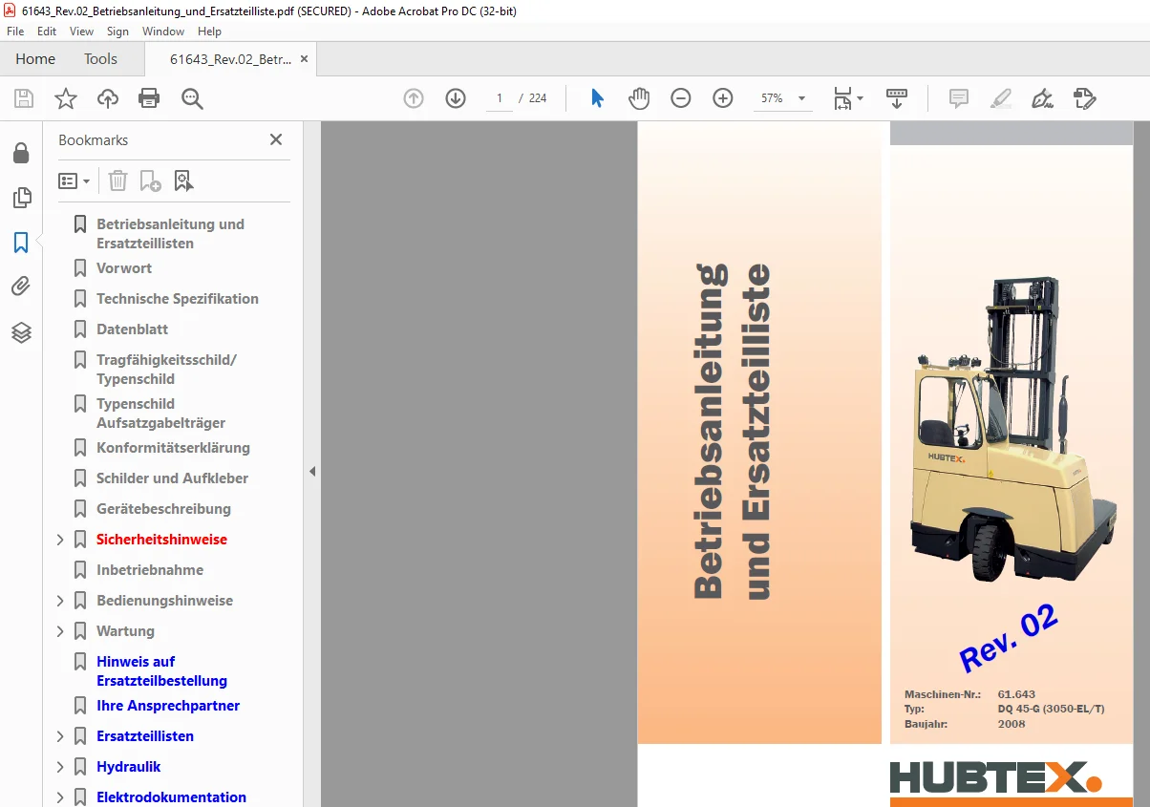Select the 61643_Rev.02 document tab
1150x807 pixels.
pos(231,59)
